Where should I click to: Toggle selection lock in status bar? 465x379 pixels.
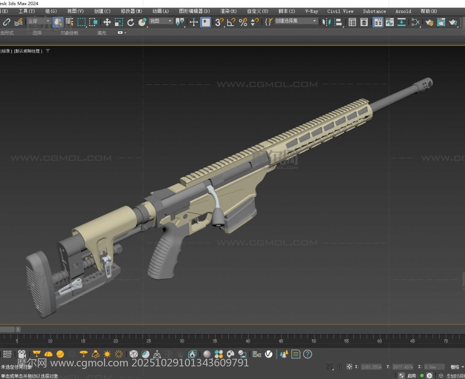click(339, 367)
